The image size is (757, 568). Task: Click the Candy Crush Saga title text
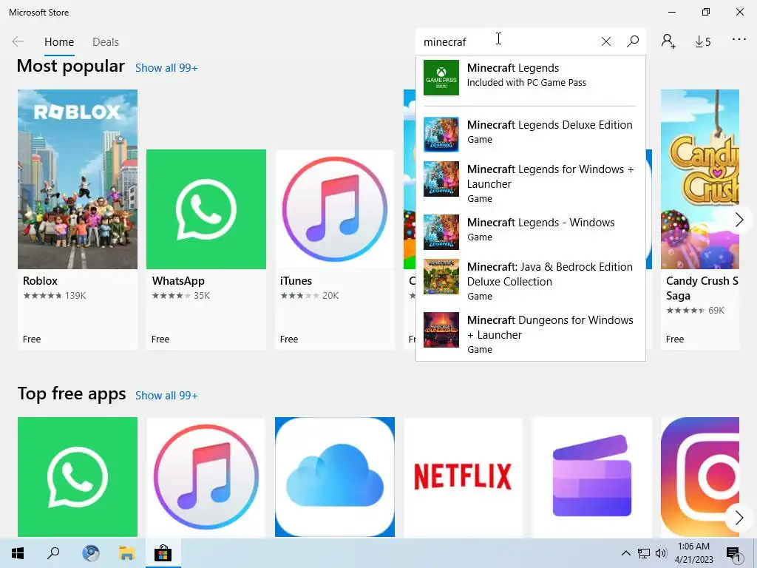pos(702,288)
